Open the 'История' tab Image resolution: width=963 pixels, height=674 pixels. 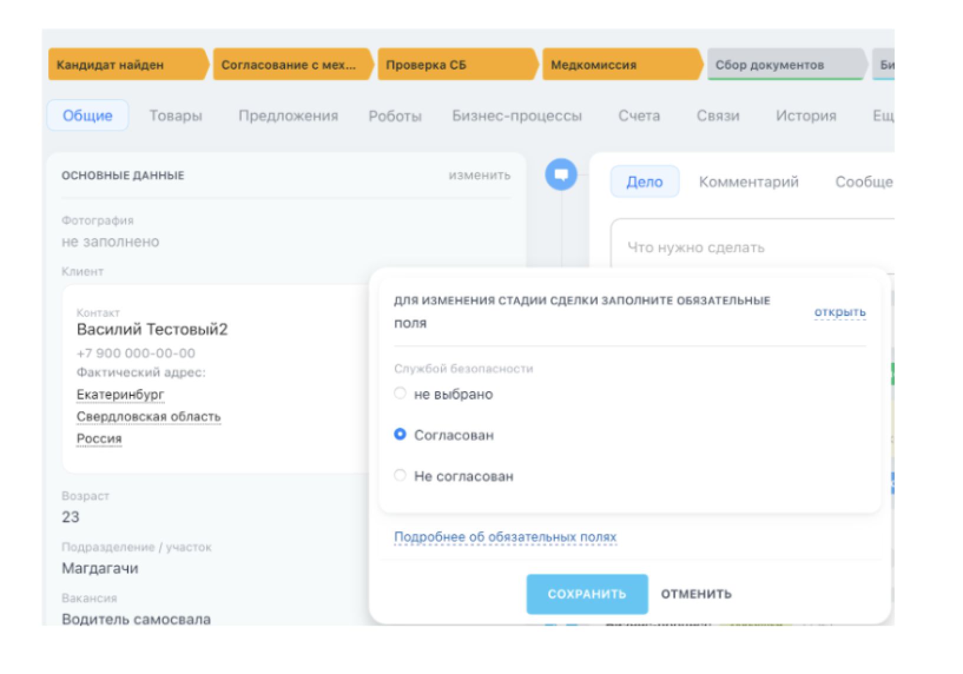[806, 115]
